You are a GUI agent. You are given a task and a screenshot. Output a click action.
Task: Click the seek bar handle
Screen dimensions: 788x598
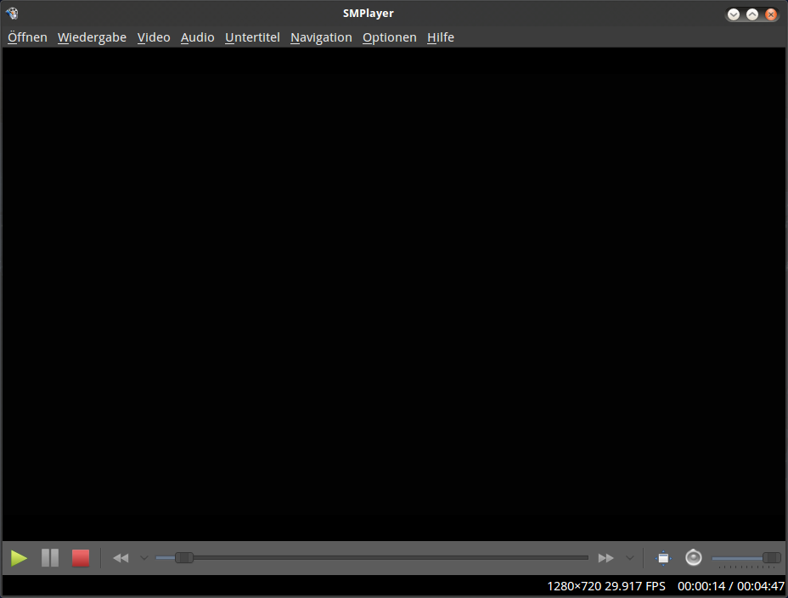click(184, 557)
